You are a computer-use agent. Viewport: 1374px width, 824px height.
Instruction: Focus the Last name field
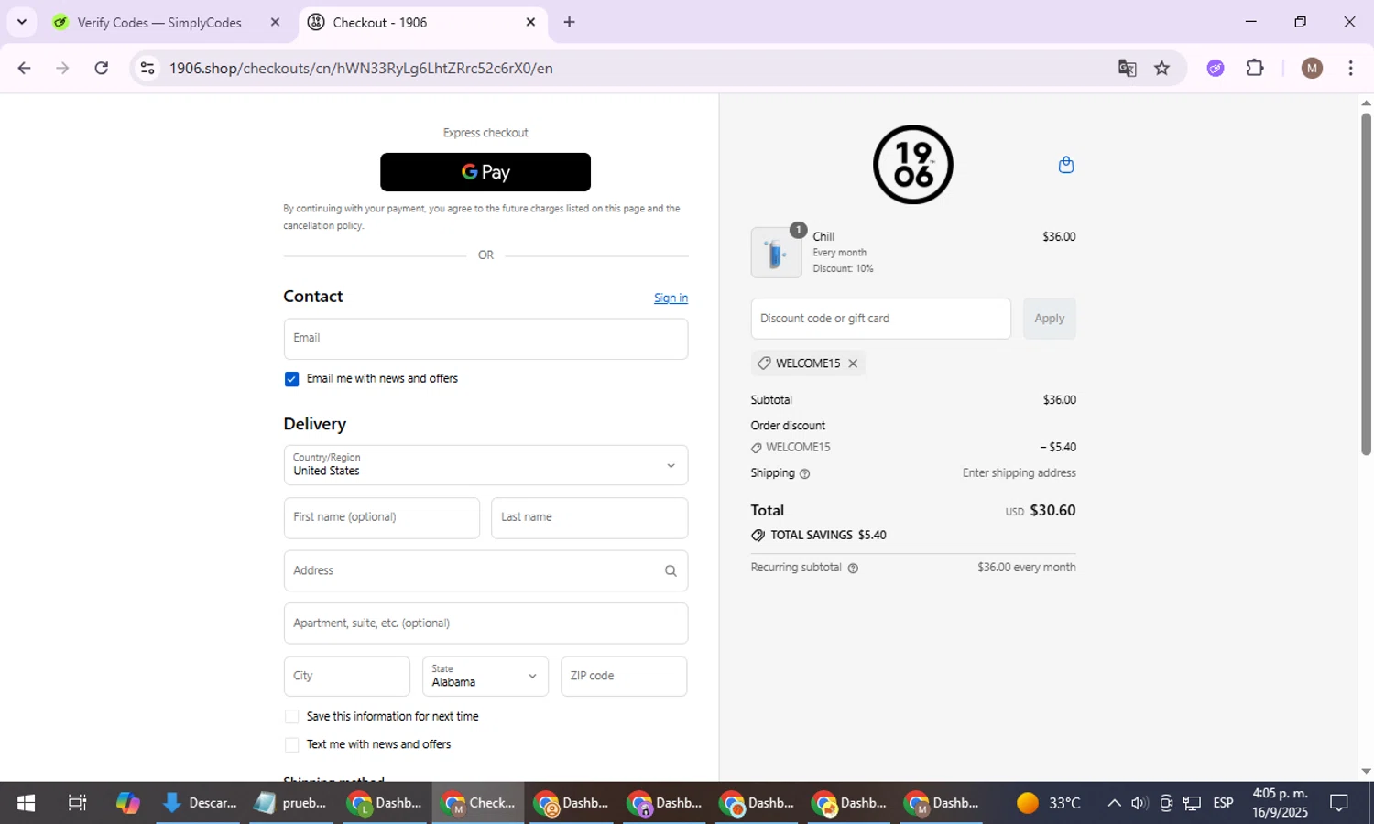(x=590, y=518)
